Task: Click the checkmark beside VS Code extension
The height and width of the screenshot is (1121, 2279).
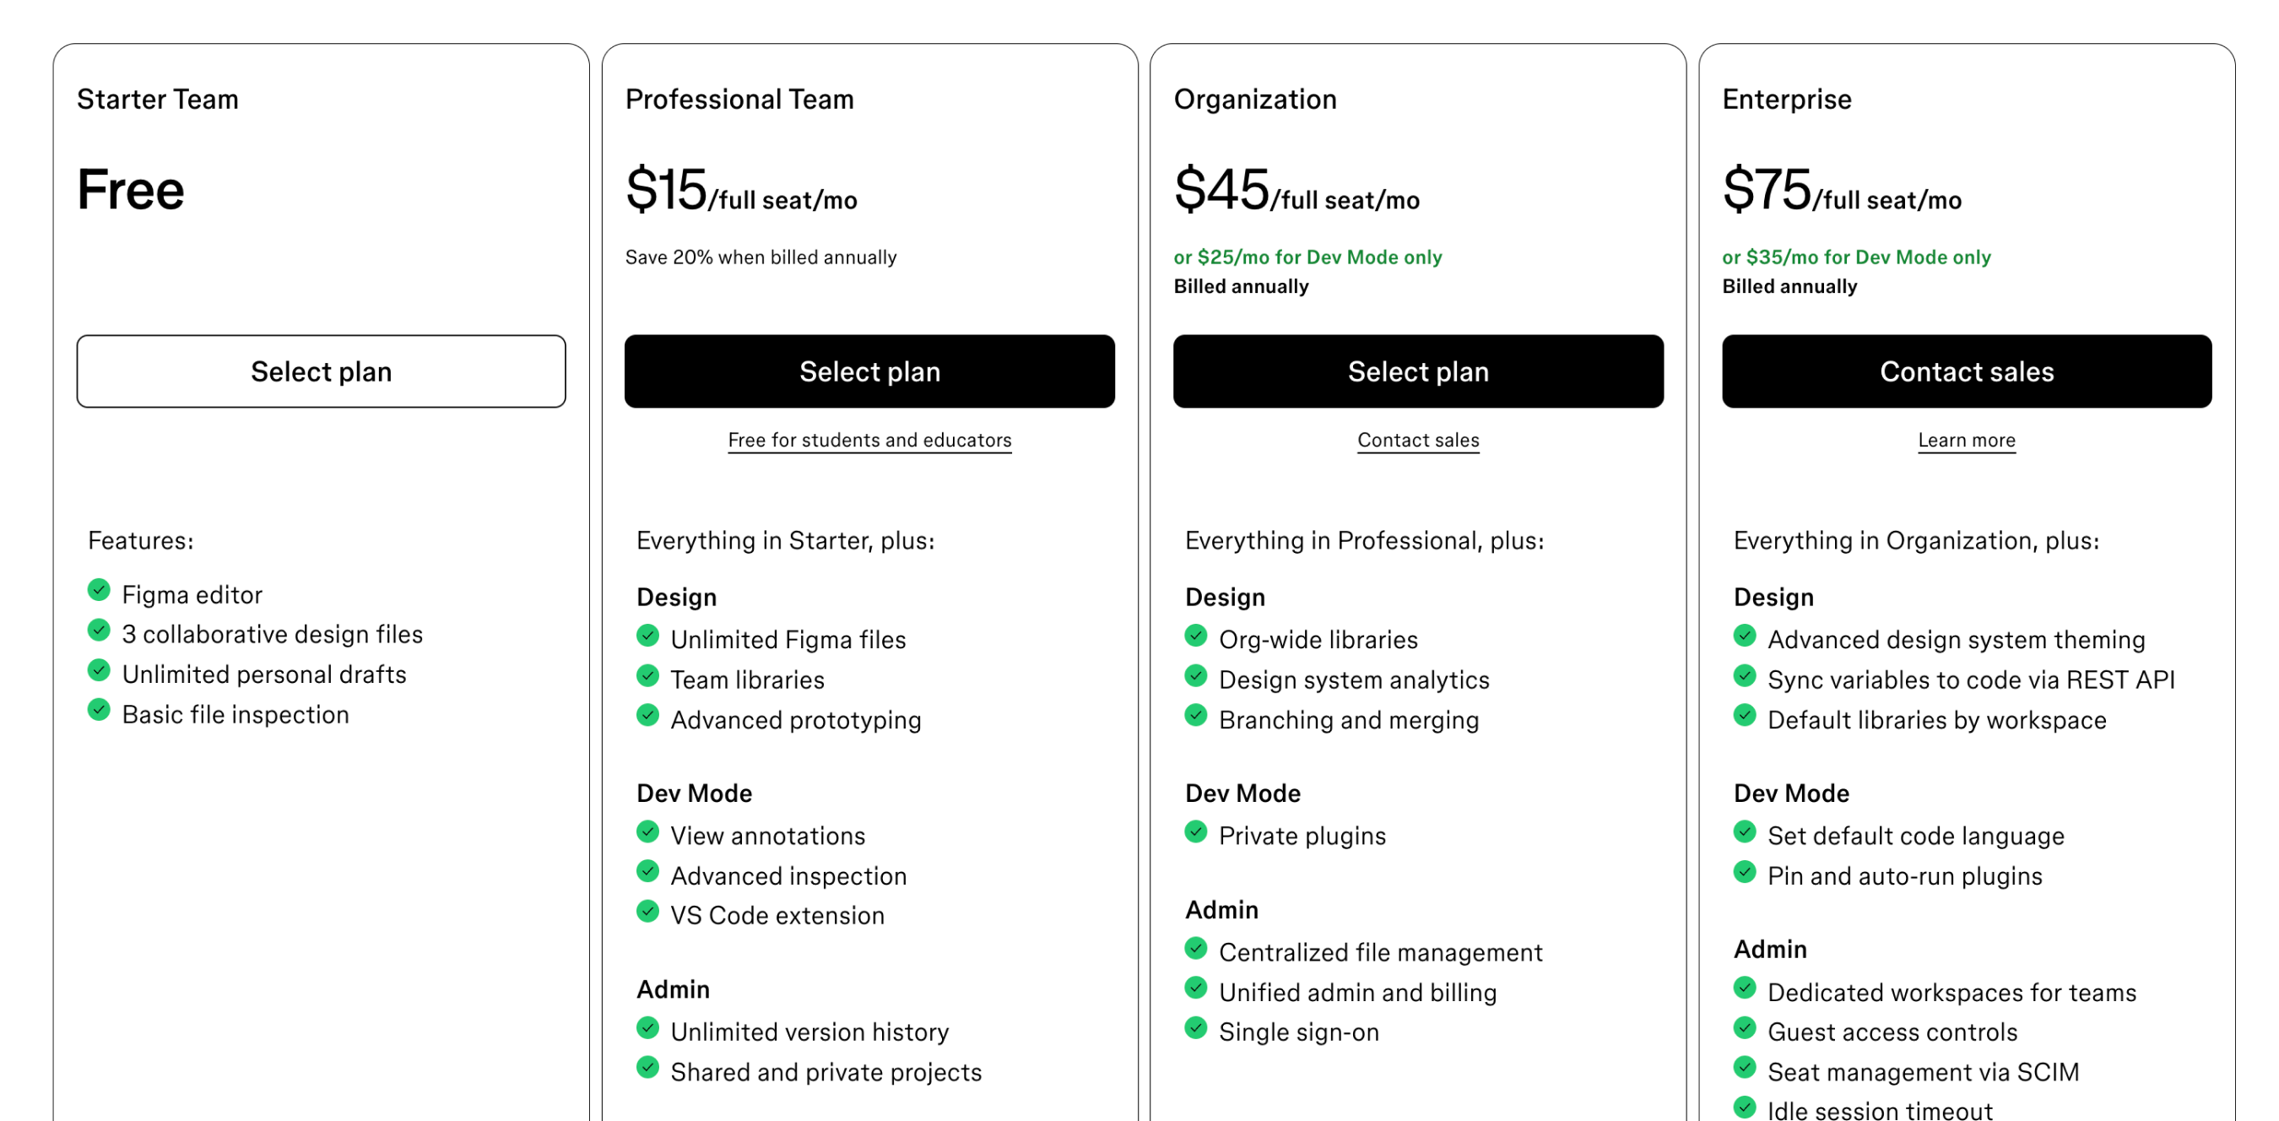Action: [647, 912]
